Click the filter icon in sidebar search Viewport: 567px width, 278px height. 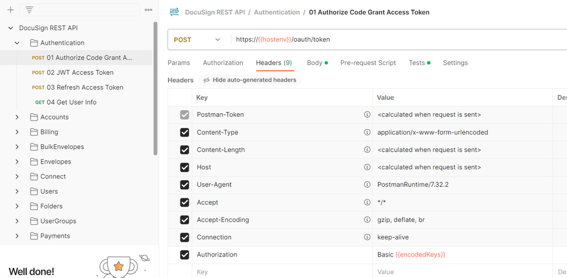point(29,10)
